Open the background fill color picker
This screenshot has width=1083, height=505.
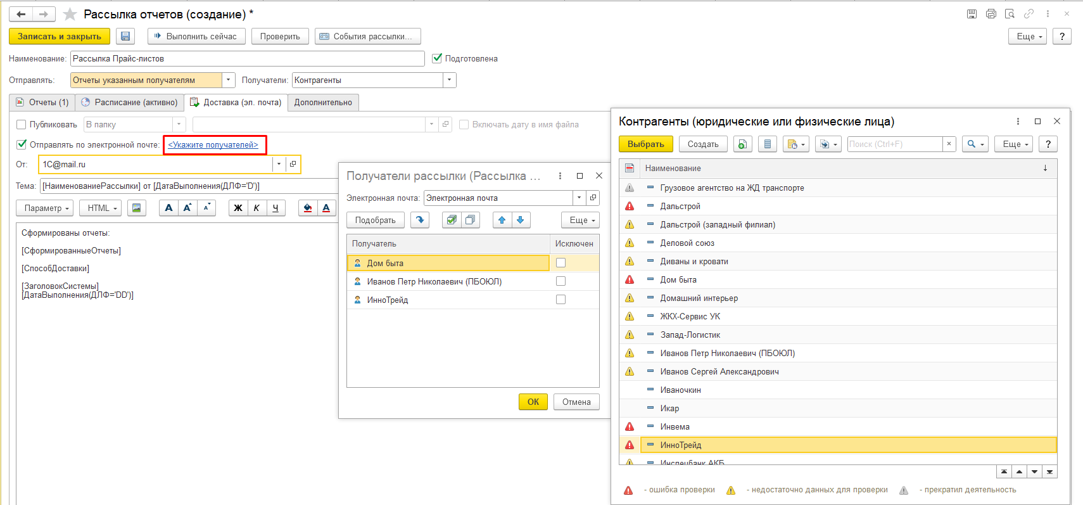308,208
